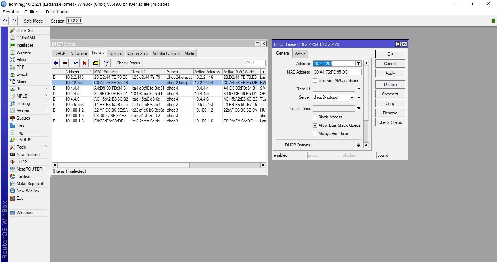Enable Use Src. MAC Address checkbox
This screenshot has height=262, width=497.
pyautogui.click(x=315, y=81)
